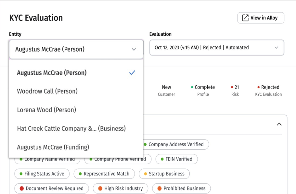Click the Company Address Verified tag

tap(175, 144)
